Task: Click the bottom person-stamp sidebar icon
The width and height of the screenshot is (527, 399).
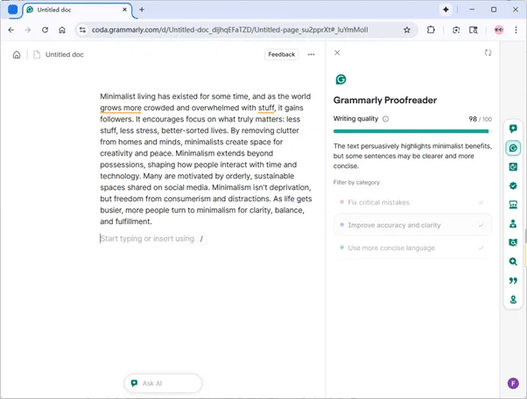Action: pyautogui.click(x=513, y=299)
